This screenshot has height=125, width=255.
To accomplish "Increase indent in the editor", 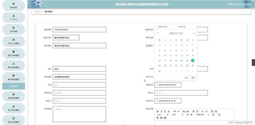I will pyautogui.click(x=216, y=111).
